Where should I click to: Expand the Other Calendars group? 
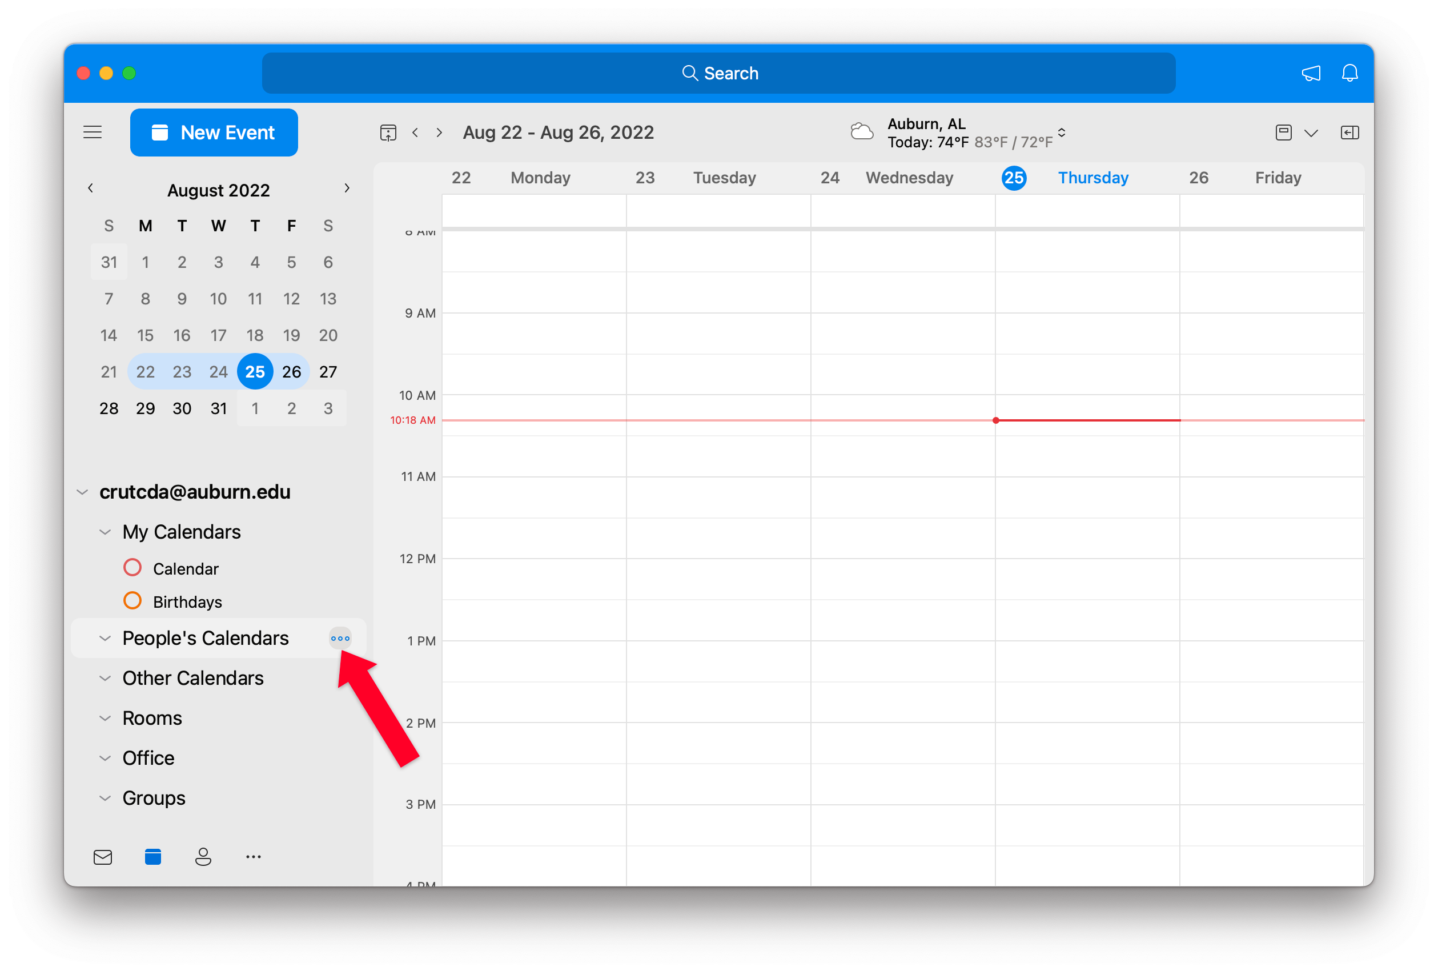pyautogui.click(x=105, y=679)
